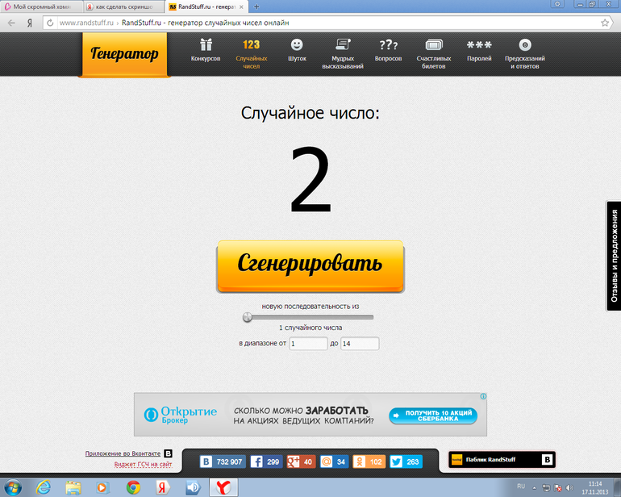Click the Mail.ru share counter 34
Image resolution: width=621 pixels, height=497 pixels.
pyautogui.click(x=334, y=461)
